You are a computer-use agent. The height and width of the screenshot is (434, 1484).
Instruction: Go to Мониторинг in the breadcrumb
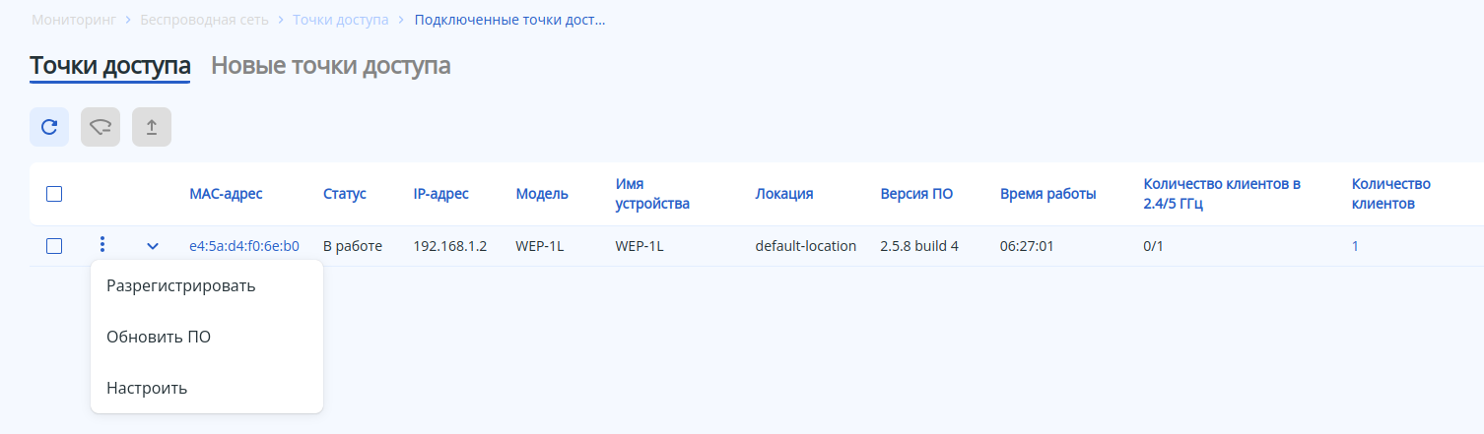point(73,20)
